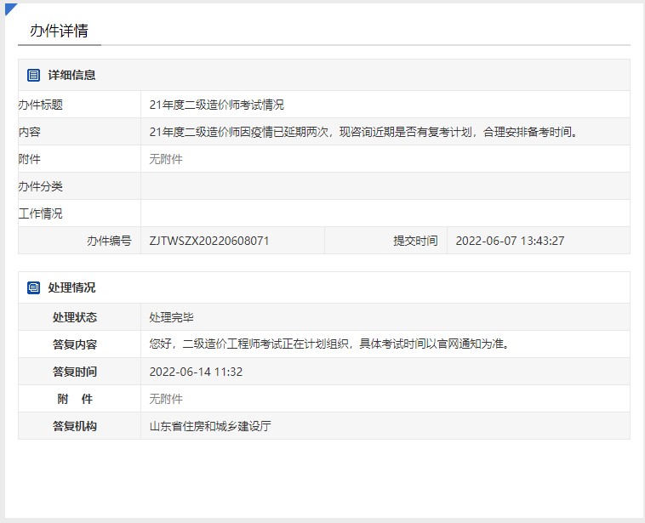Click the reply time 2022-06-14 11:32
The height and width of the screenshot is (523, 645).
[196, 372]
